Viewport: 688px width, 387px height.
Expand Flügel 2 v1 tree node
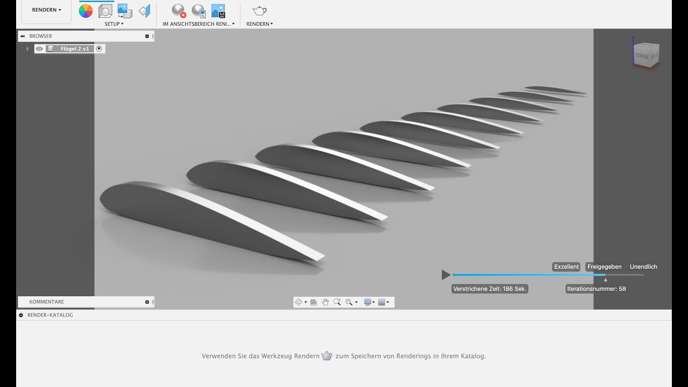point(28,48)
